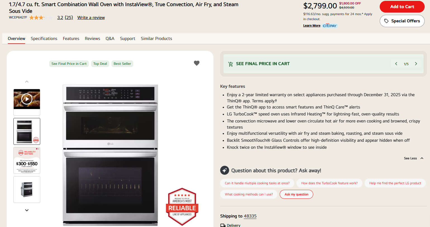
Task: Open the Special Offers button
Action: point(402,21)
